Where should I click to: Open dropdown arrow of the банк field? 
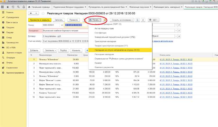coord(176,36)
